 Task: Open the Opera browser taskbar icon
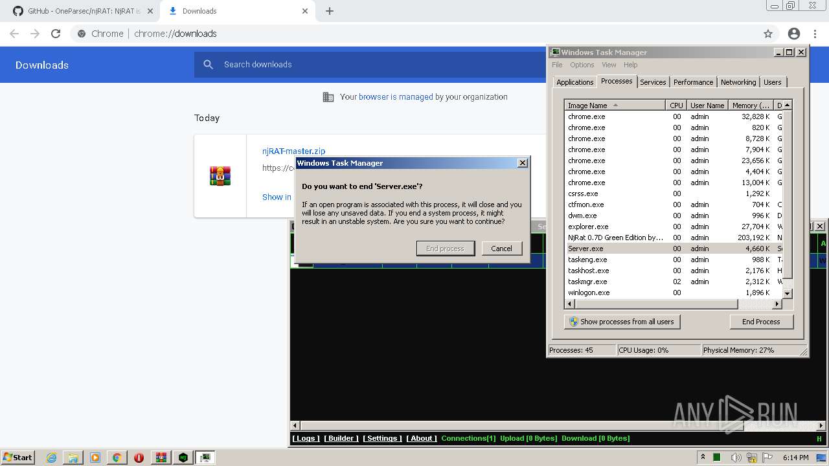pos(139,458)
